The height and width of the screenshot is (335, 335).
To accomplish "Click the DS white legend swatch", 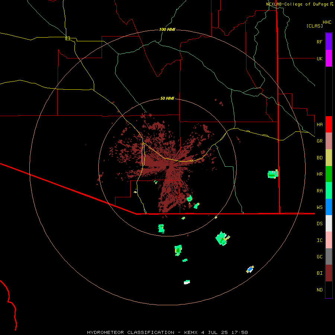I will coord(329,223).
